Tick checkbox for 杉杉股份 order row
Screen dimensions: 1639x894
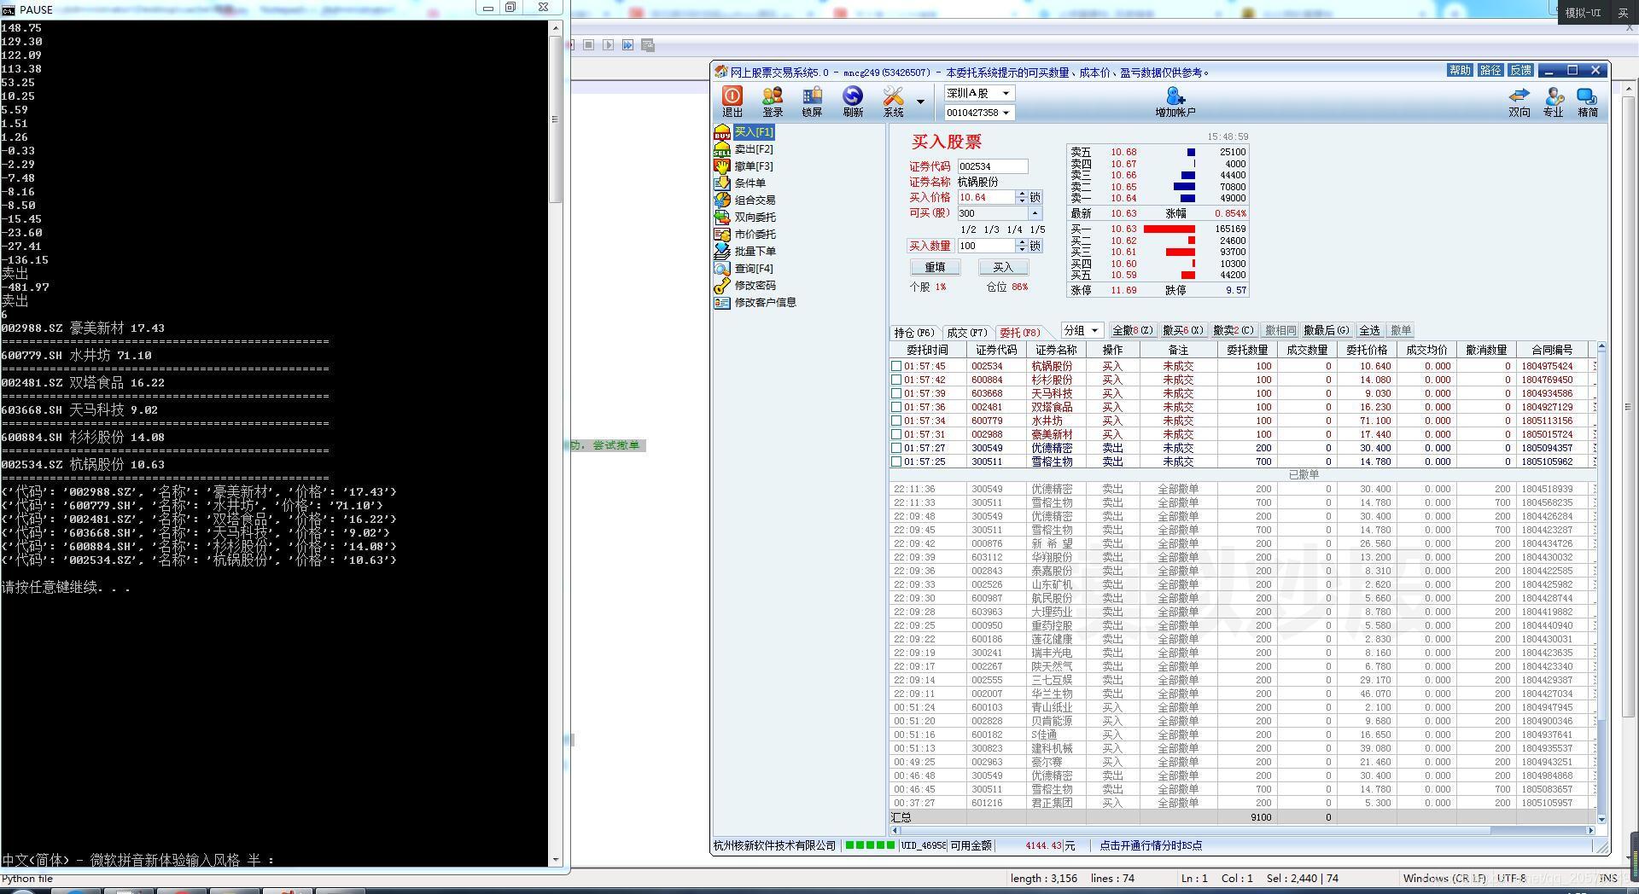pos(896,380)
